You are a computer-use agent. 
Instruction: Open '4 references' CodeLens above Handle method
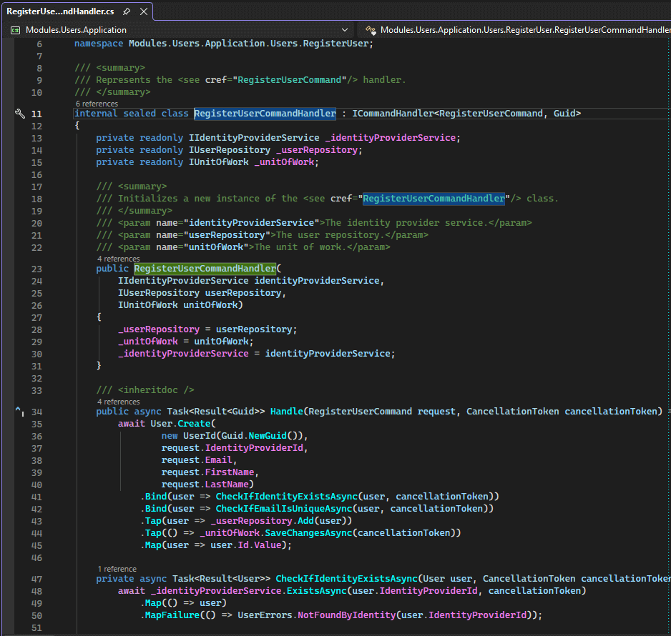(x=119, y=402)
